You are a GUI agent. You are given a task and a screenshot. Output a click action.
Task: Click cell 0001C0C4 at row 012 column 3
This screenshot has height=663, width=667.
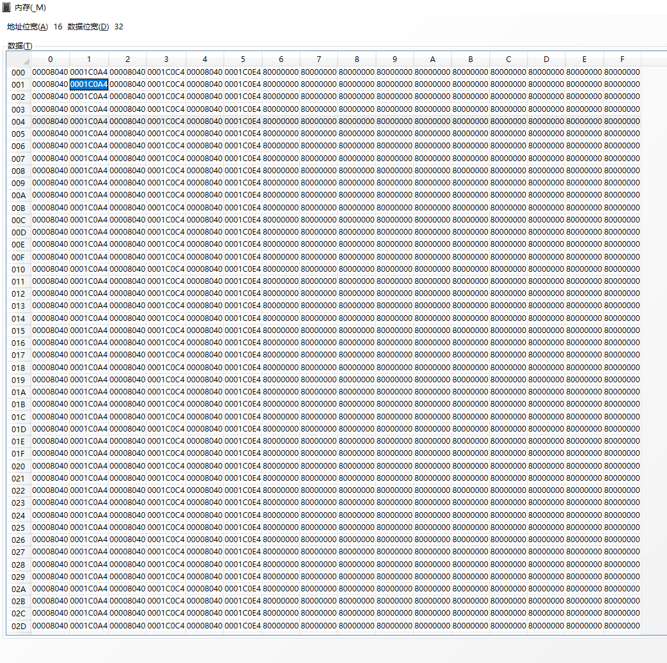tap(166, 293)
